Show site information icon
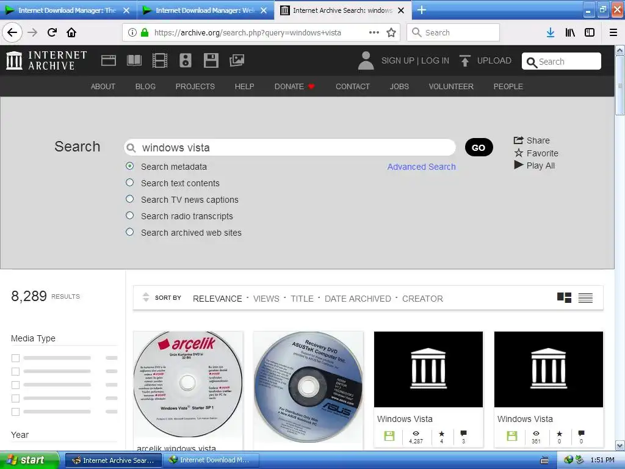The height and width of the screenshot is (469, 625). 132,32
